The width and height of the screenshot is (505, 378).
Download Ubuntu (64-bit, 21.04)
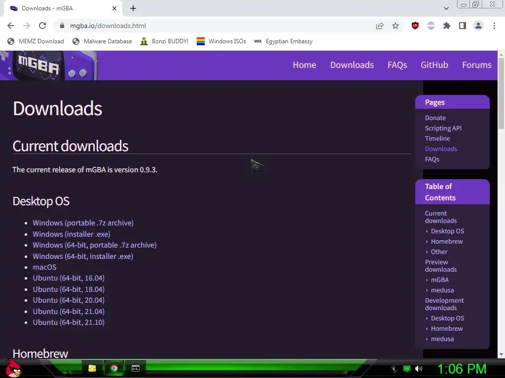[x=69, y=312]
